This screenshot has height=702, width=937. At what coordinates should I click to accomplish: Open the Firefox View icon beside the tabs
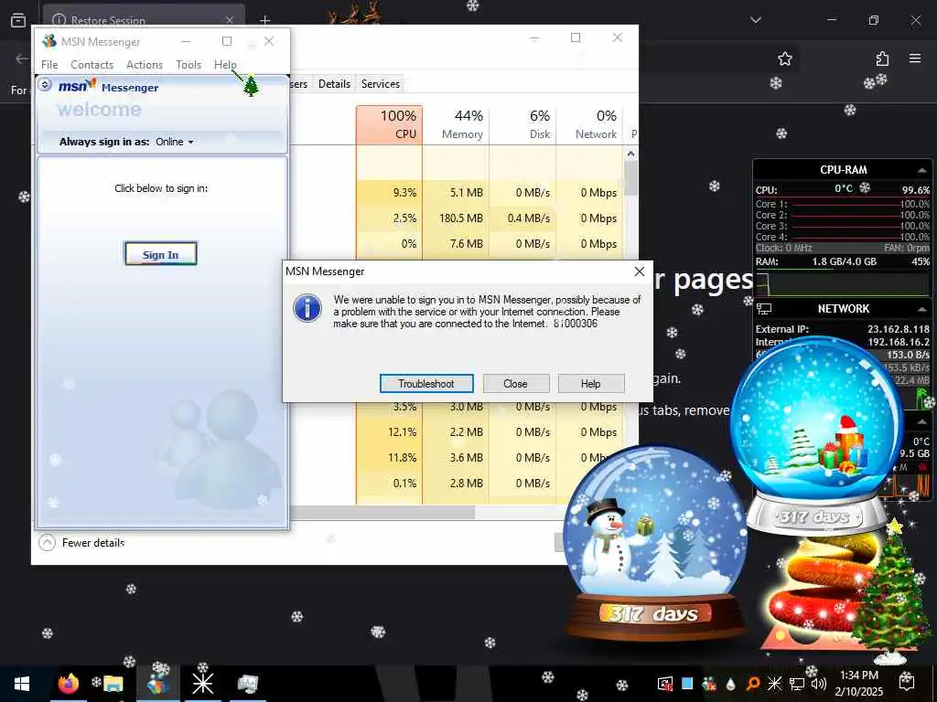18,20
